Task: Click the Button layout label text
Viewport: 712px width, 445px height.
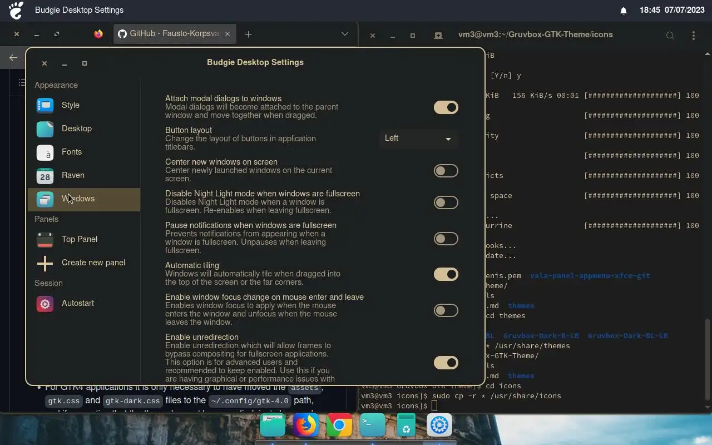Action: click(189, 130)
